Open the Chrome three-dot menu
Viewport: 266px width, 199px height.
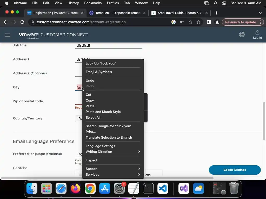tap(260, 22)
